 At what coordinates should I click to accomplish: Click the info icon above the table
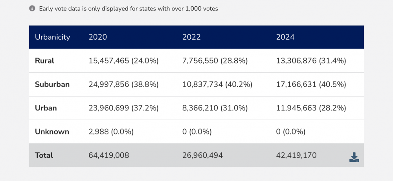(32, 8)
